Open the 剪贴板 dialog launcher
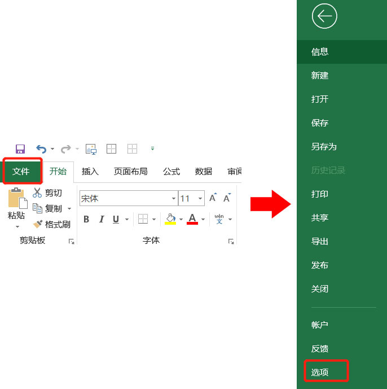Screen dimensions: 387x389 72,242
